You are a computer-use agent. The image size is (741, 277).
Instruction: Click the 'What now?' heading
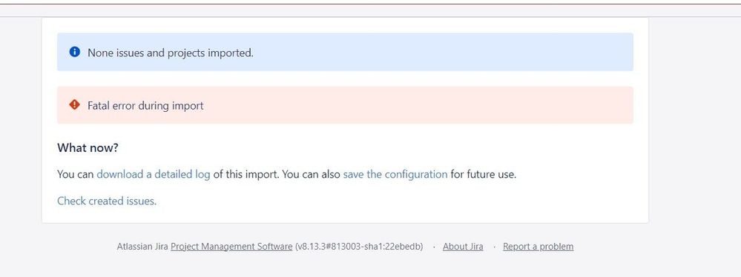(88, 147)
